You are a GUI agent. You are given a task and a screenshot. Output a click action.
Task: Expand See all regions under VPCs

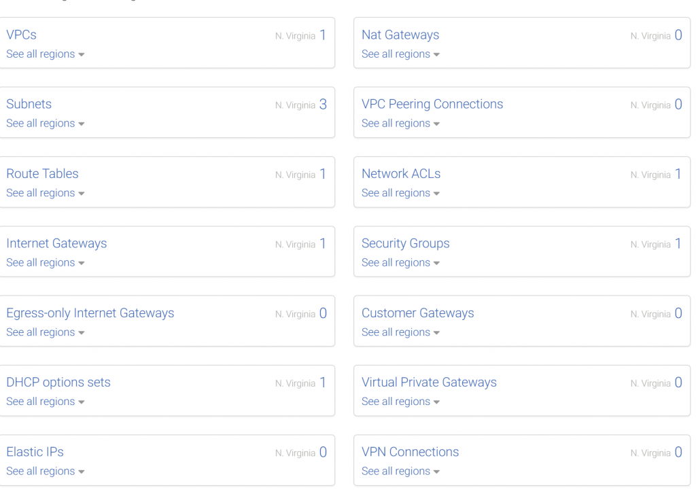[46, 54]
